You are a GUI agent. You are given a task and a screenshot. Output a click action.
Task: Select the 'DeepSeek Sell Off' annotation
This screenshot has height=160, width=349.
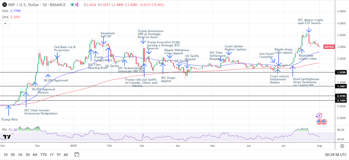(108, 35)
